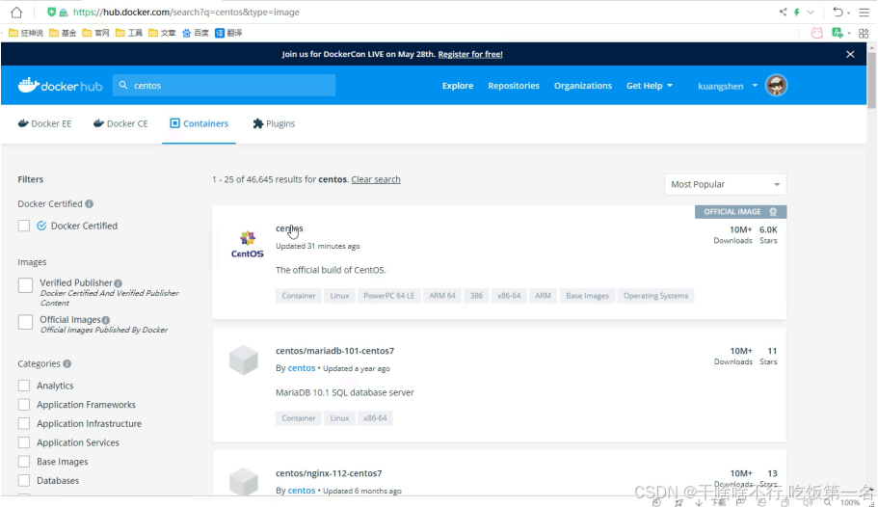The width and height of the screenshot is (878, 507).
Task: Click the browser undo/back arrow icon
Action: 838,12
